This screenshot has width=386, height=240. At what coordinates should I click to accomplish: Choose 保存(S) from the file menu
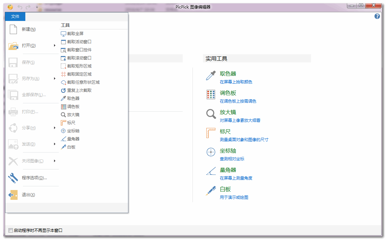coord(32,62)
